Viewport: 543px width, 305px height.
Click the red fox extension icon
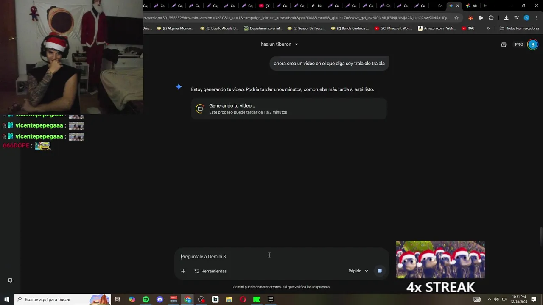[x=470, y=18]
